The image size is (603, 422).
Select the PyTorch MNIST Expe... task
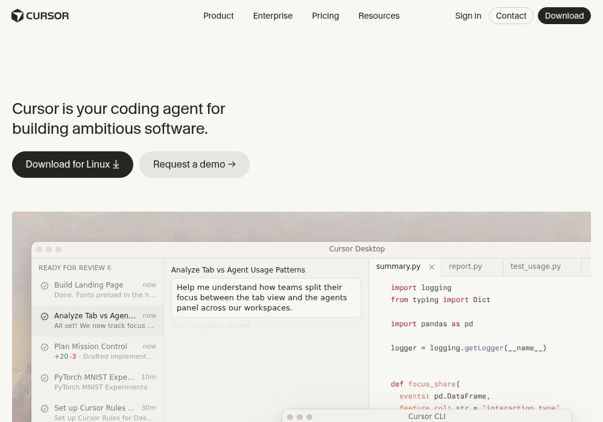coord(98,382)
